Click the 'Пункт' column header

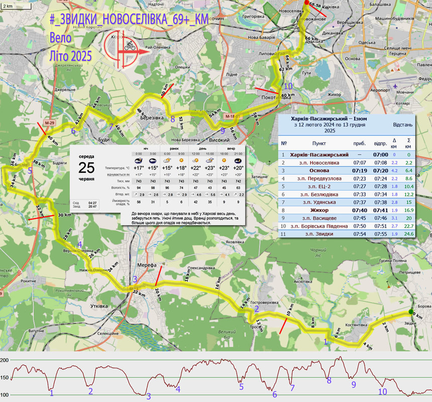click(x=319, y=143)
